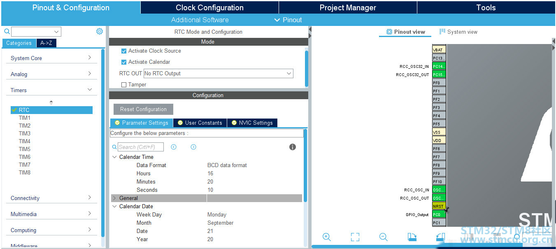The image size is (556, 249).
Task: Rotate the chip counter-clockwise
Action: coord(440,237)
